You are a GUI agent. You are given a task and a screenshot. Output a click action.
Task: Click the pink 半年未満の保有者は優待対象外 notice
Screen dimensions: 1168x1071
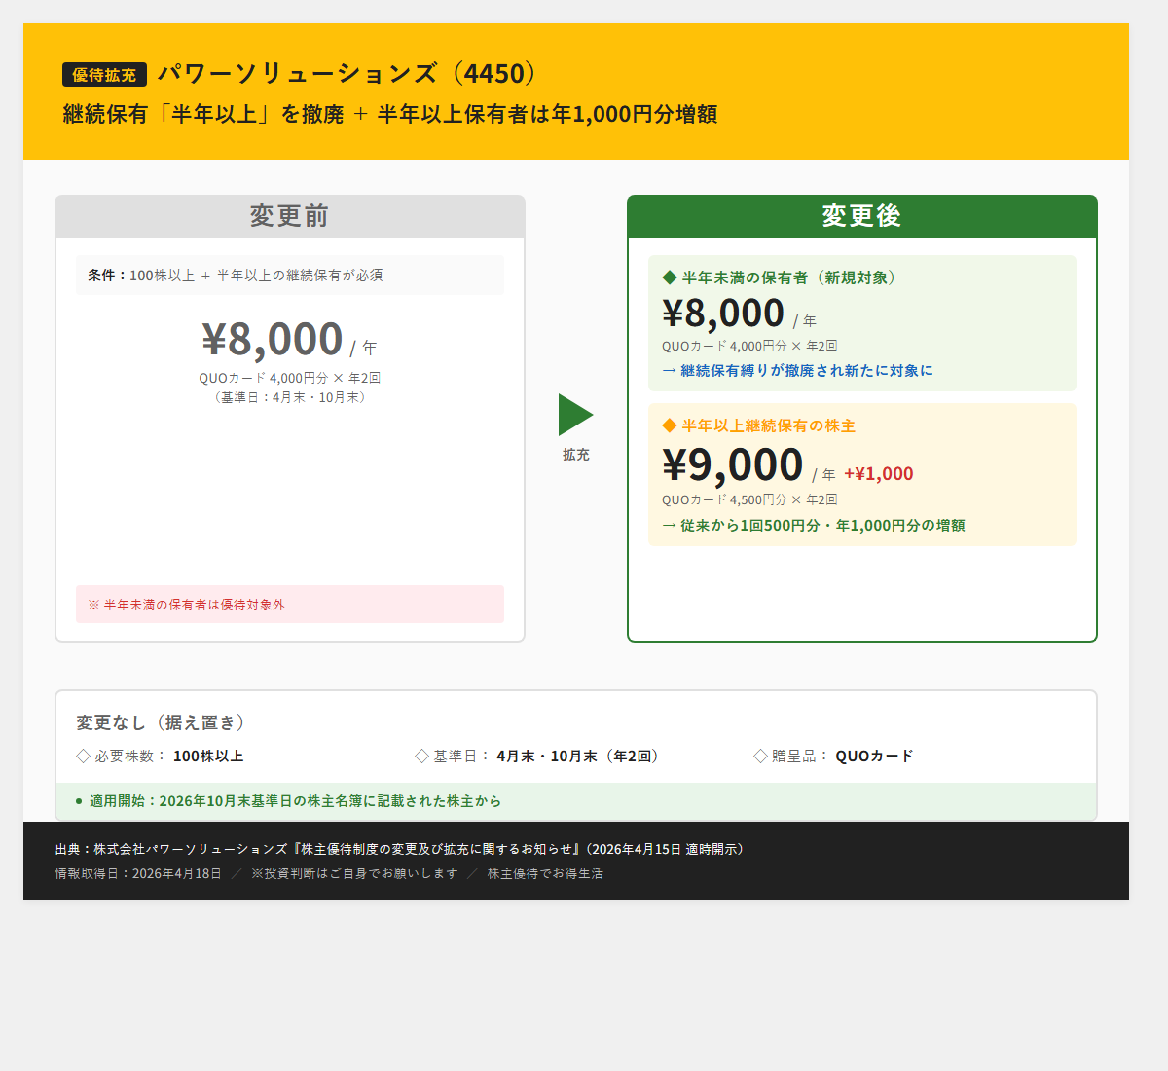290,605
